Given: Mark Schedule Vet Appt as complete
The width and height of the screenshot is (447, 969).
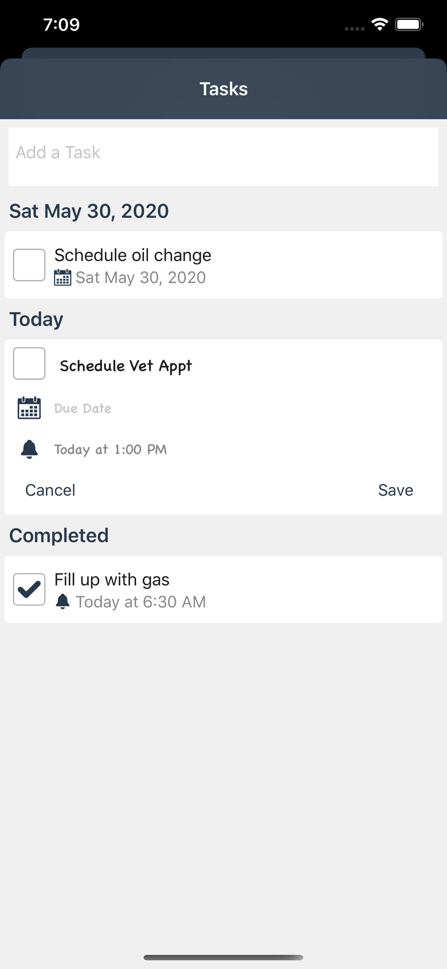Looking at the screenshot, I should (x=29, y=363).
